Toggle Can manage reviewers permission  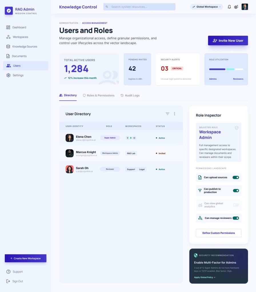point(236,218)
